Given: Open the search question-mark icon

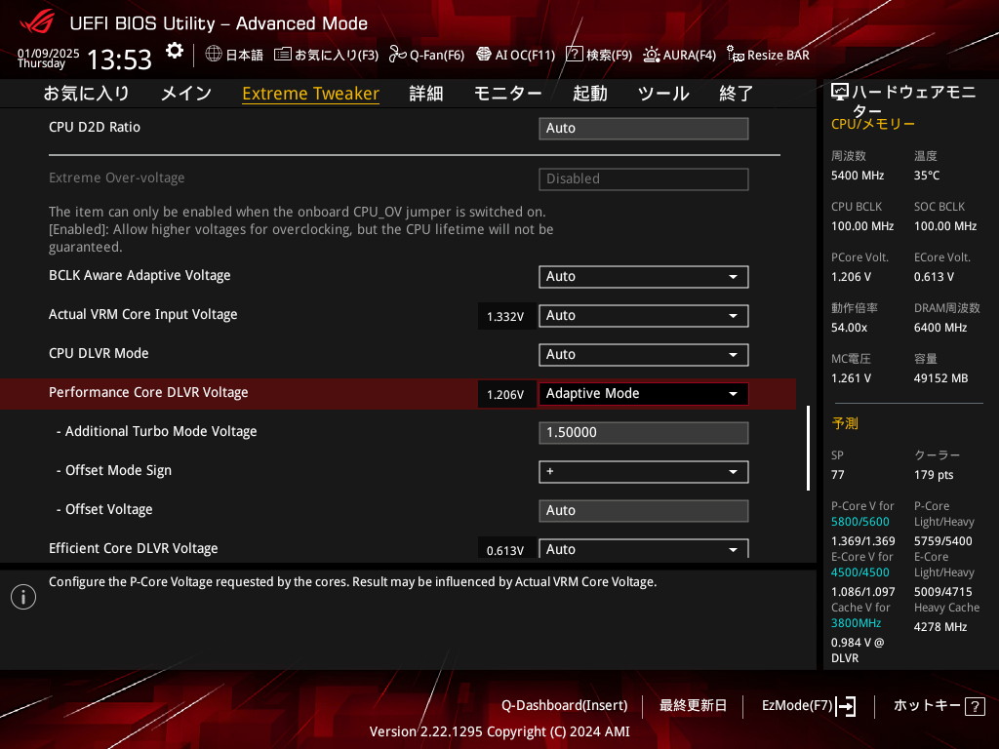Looking at the screenshot, I should [x=575, y=55].
